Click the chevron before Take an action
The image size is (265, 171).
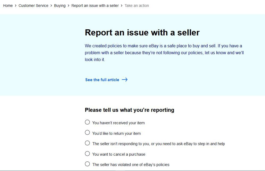coord(122,6)
